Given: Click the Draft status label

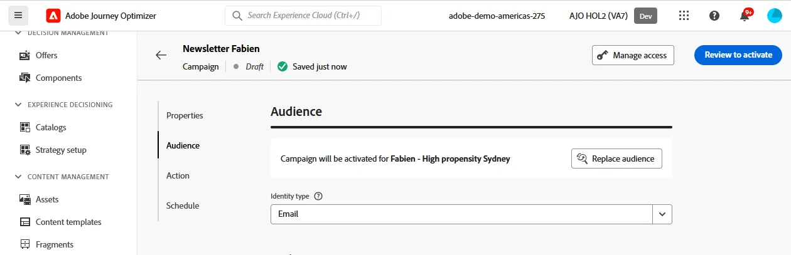Looking at the screenshot, I should click(x=254, y=66).
